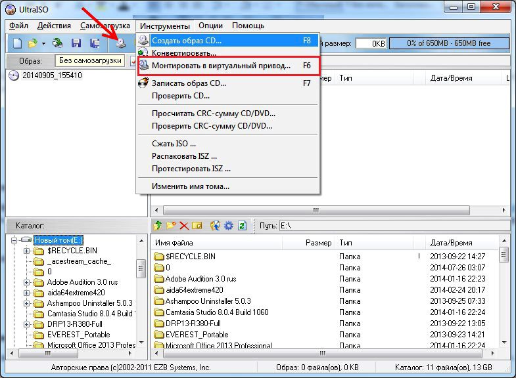Click the burn icon beside Записать образ CD
516x378 pixels.
pyautogui.click(x=143, y=83)
